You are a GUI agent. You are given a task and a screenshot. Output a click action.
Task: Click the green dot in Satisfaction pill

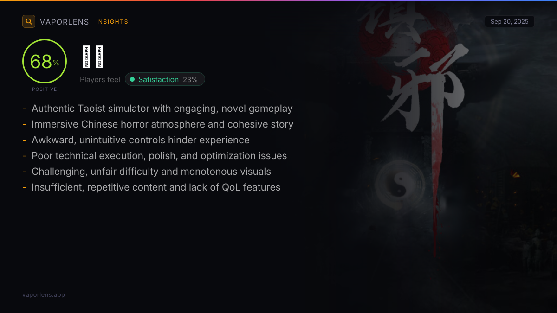132,79
